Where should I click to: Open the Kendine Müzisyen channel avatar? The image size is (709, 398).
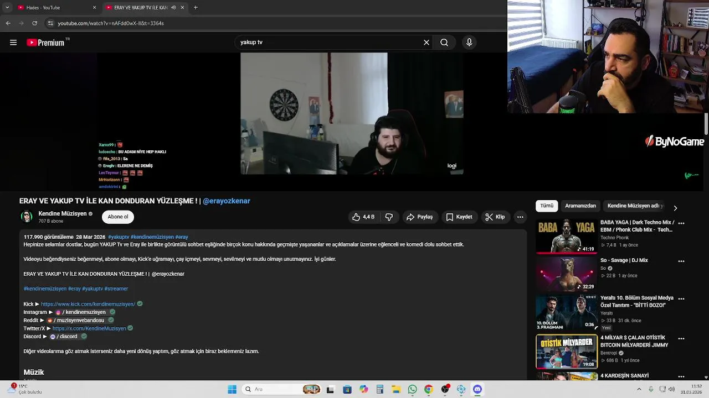pyautogui.click(x=27, y=217)
